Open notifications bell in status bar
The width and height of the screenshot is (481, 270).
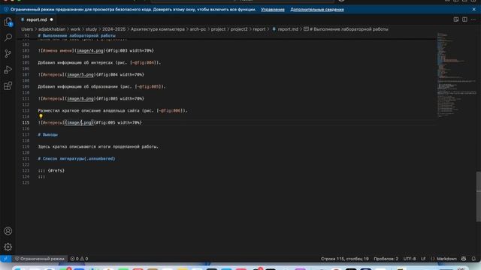point(473,259)
